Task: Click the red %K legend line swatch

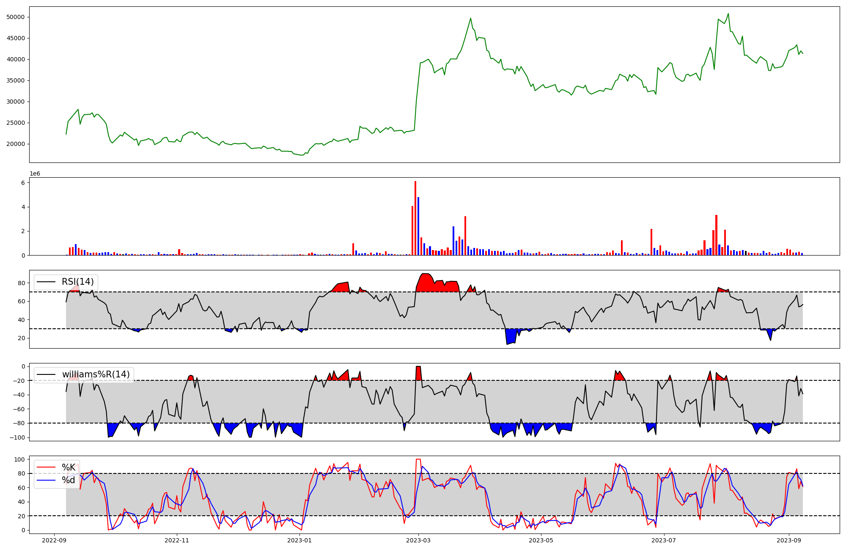Action: click(x=46, y=467)
